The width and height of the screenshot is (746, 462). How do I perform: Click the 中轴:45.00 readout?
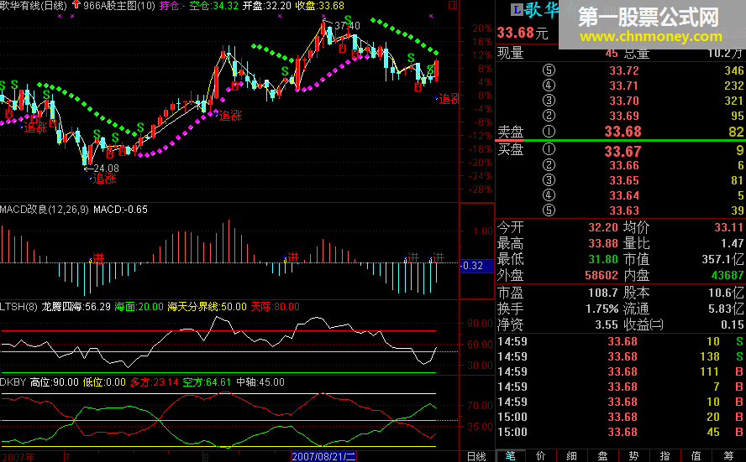(260, 382)
